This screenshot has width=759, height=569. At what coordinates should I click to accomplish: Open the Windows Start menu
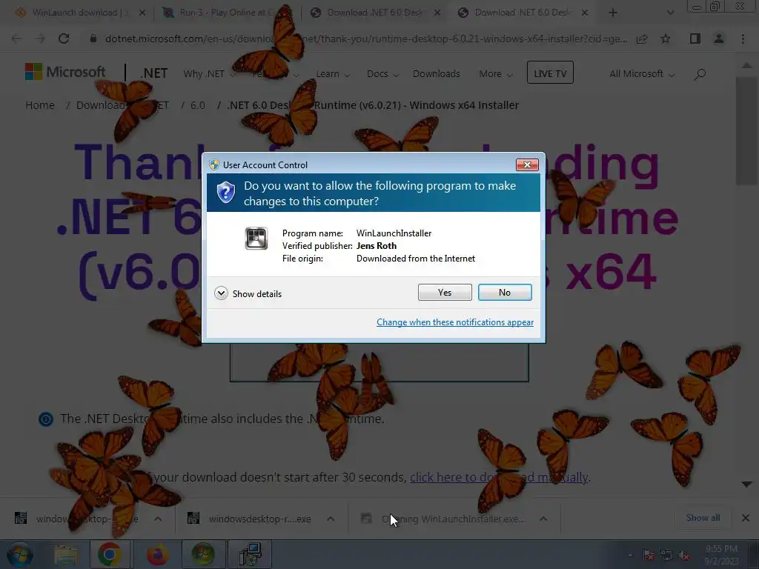(x=20, y=554)
